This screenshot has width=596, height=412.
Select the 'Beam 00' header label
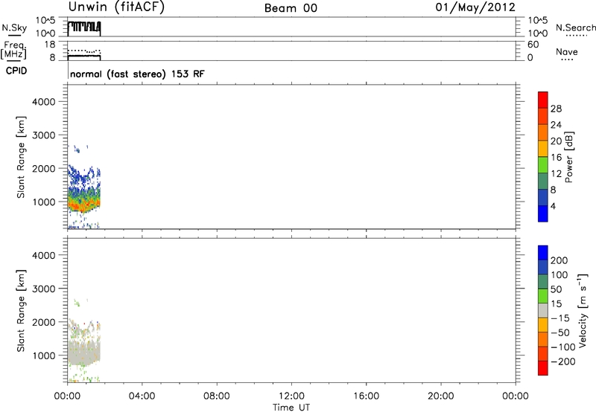click(291, 8)
